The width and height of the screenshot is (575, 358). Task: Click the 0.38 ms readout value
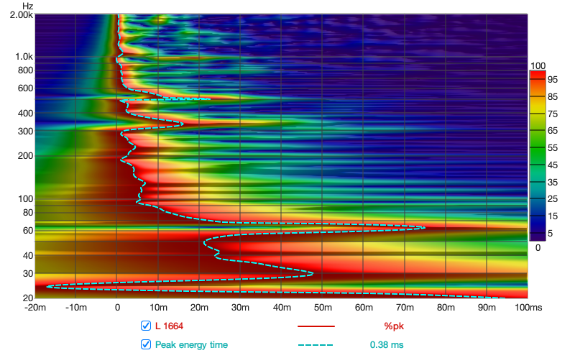387,344
